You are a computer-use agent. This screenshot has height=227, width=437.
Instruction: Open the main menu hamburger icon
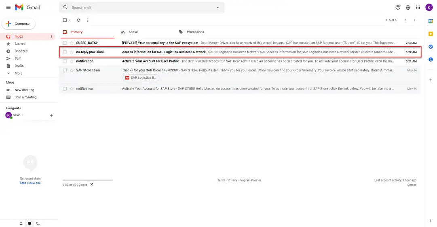[8, 8]
